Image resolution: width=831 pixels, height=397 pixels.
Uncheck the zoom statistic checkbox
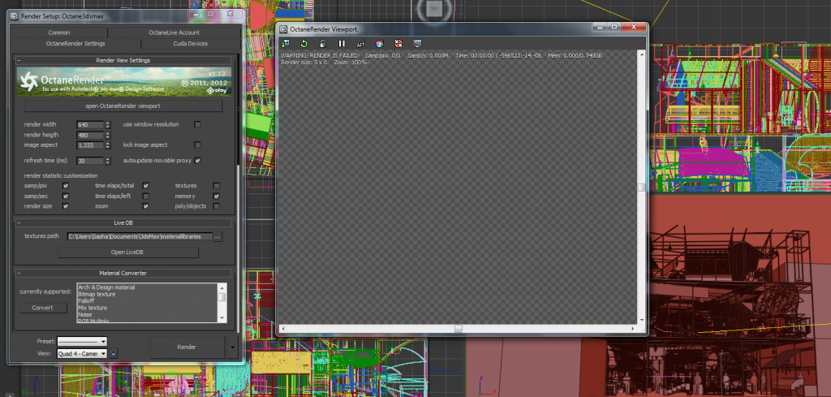(146, 206)
